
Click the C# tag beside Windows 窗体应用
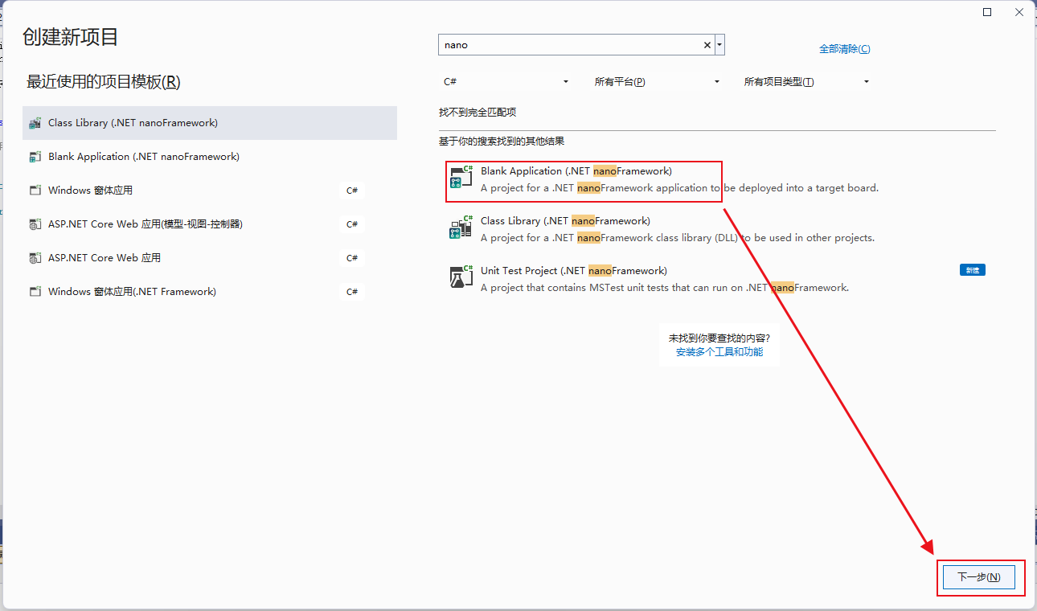(x=352, y=191)
